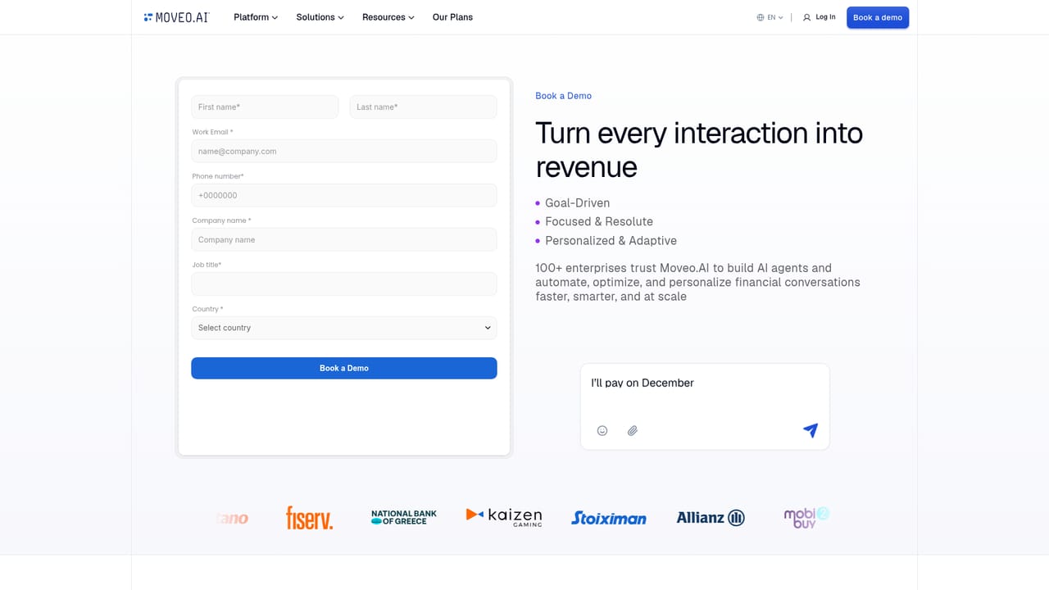This screenshot has height=590, width=1049.
Task: Expand the Platform menu
Action: click(x=256, y=17)
